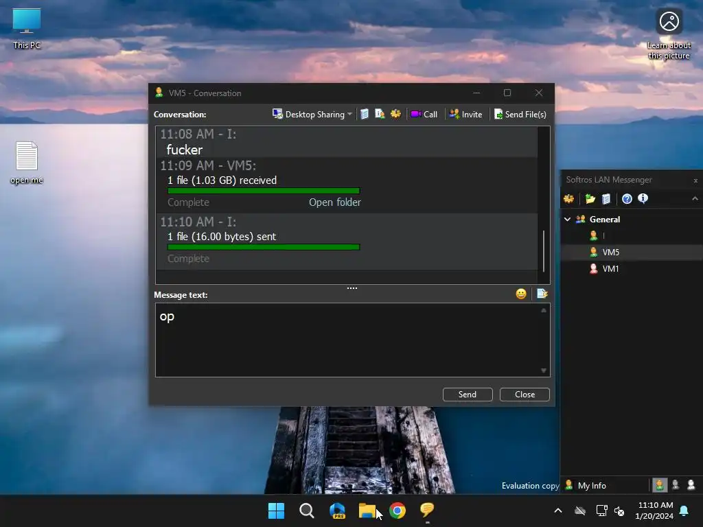This screenshot has height=527, width=703.
Task: Click the pane splitter dots above Message text
Action: pyautogui.click(x=352, y=288)
